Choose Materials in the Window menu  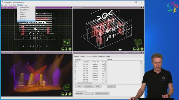(x=26, y=17)
